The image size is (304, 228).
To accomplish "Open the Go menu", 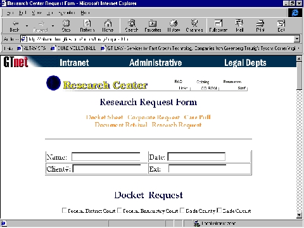I will click(x=49, y=13).
